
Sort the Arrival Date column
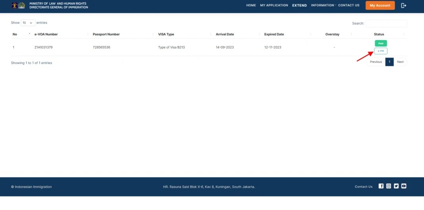pyautogui.click(x=259, y=34)
